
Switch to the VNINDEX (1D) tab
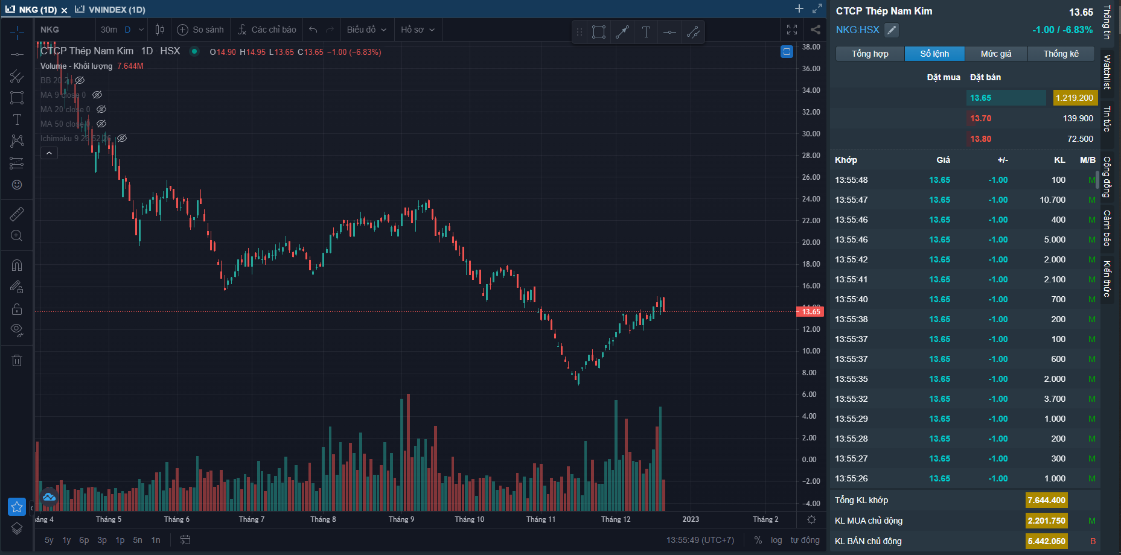(110, 10)
